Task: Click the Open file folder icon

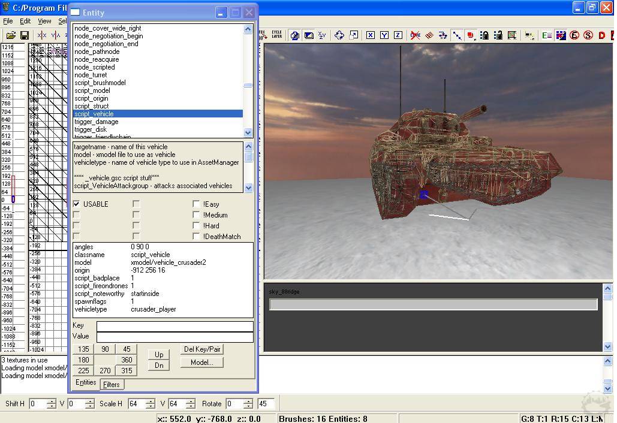Action: click(11, 36)
